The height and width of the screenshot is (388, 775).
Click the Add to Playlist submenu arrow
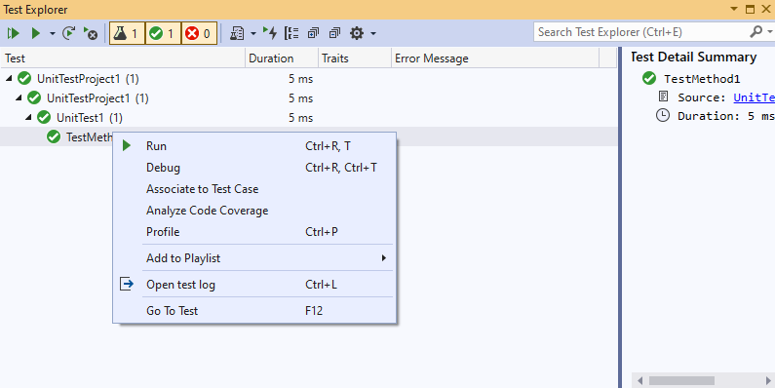tap(383, 258)
